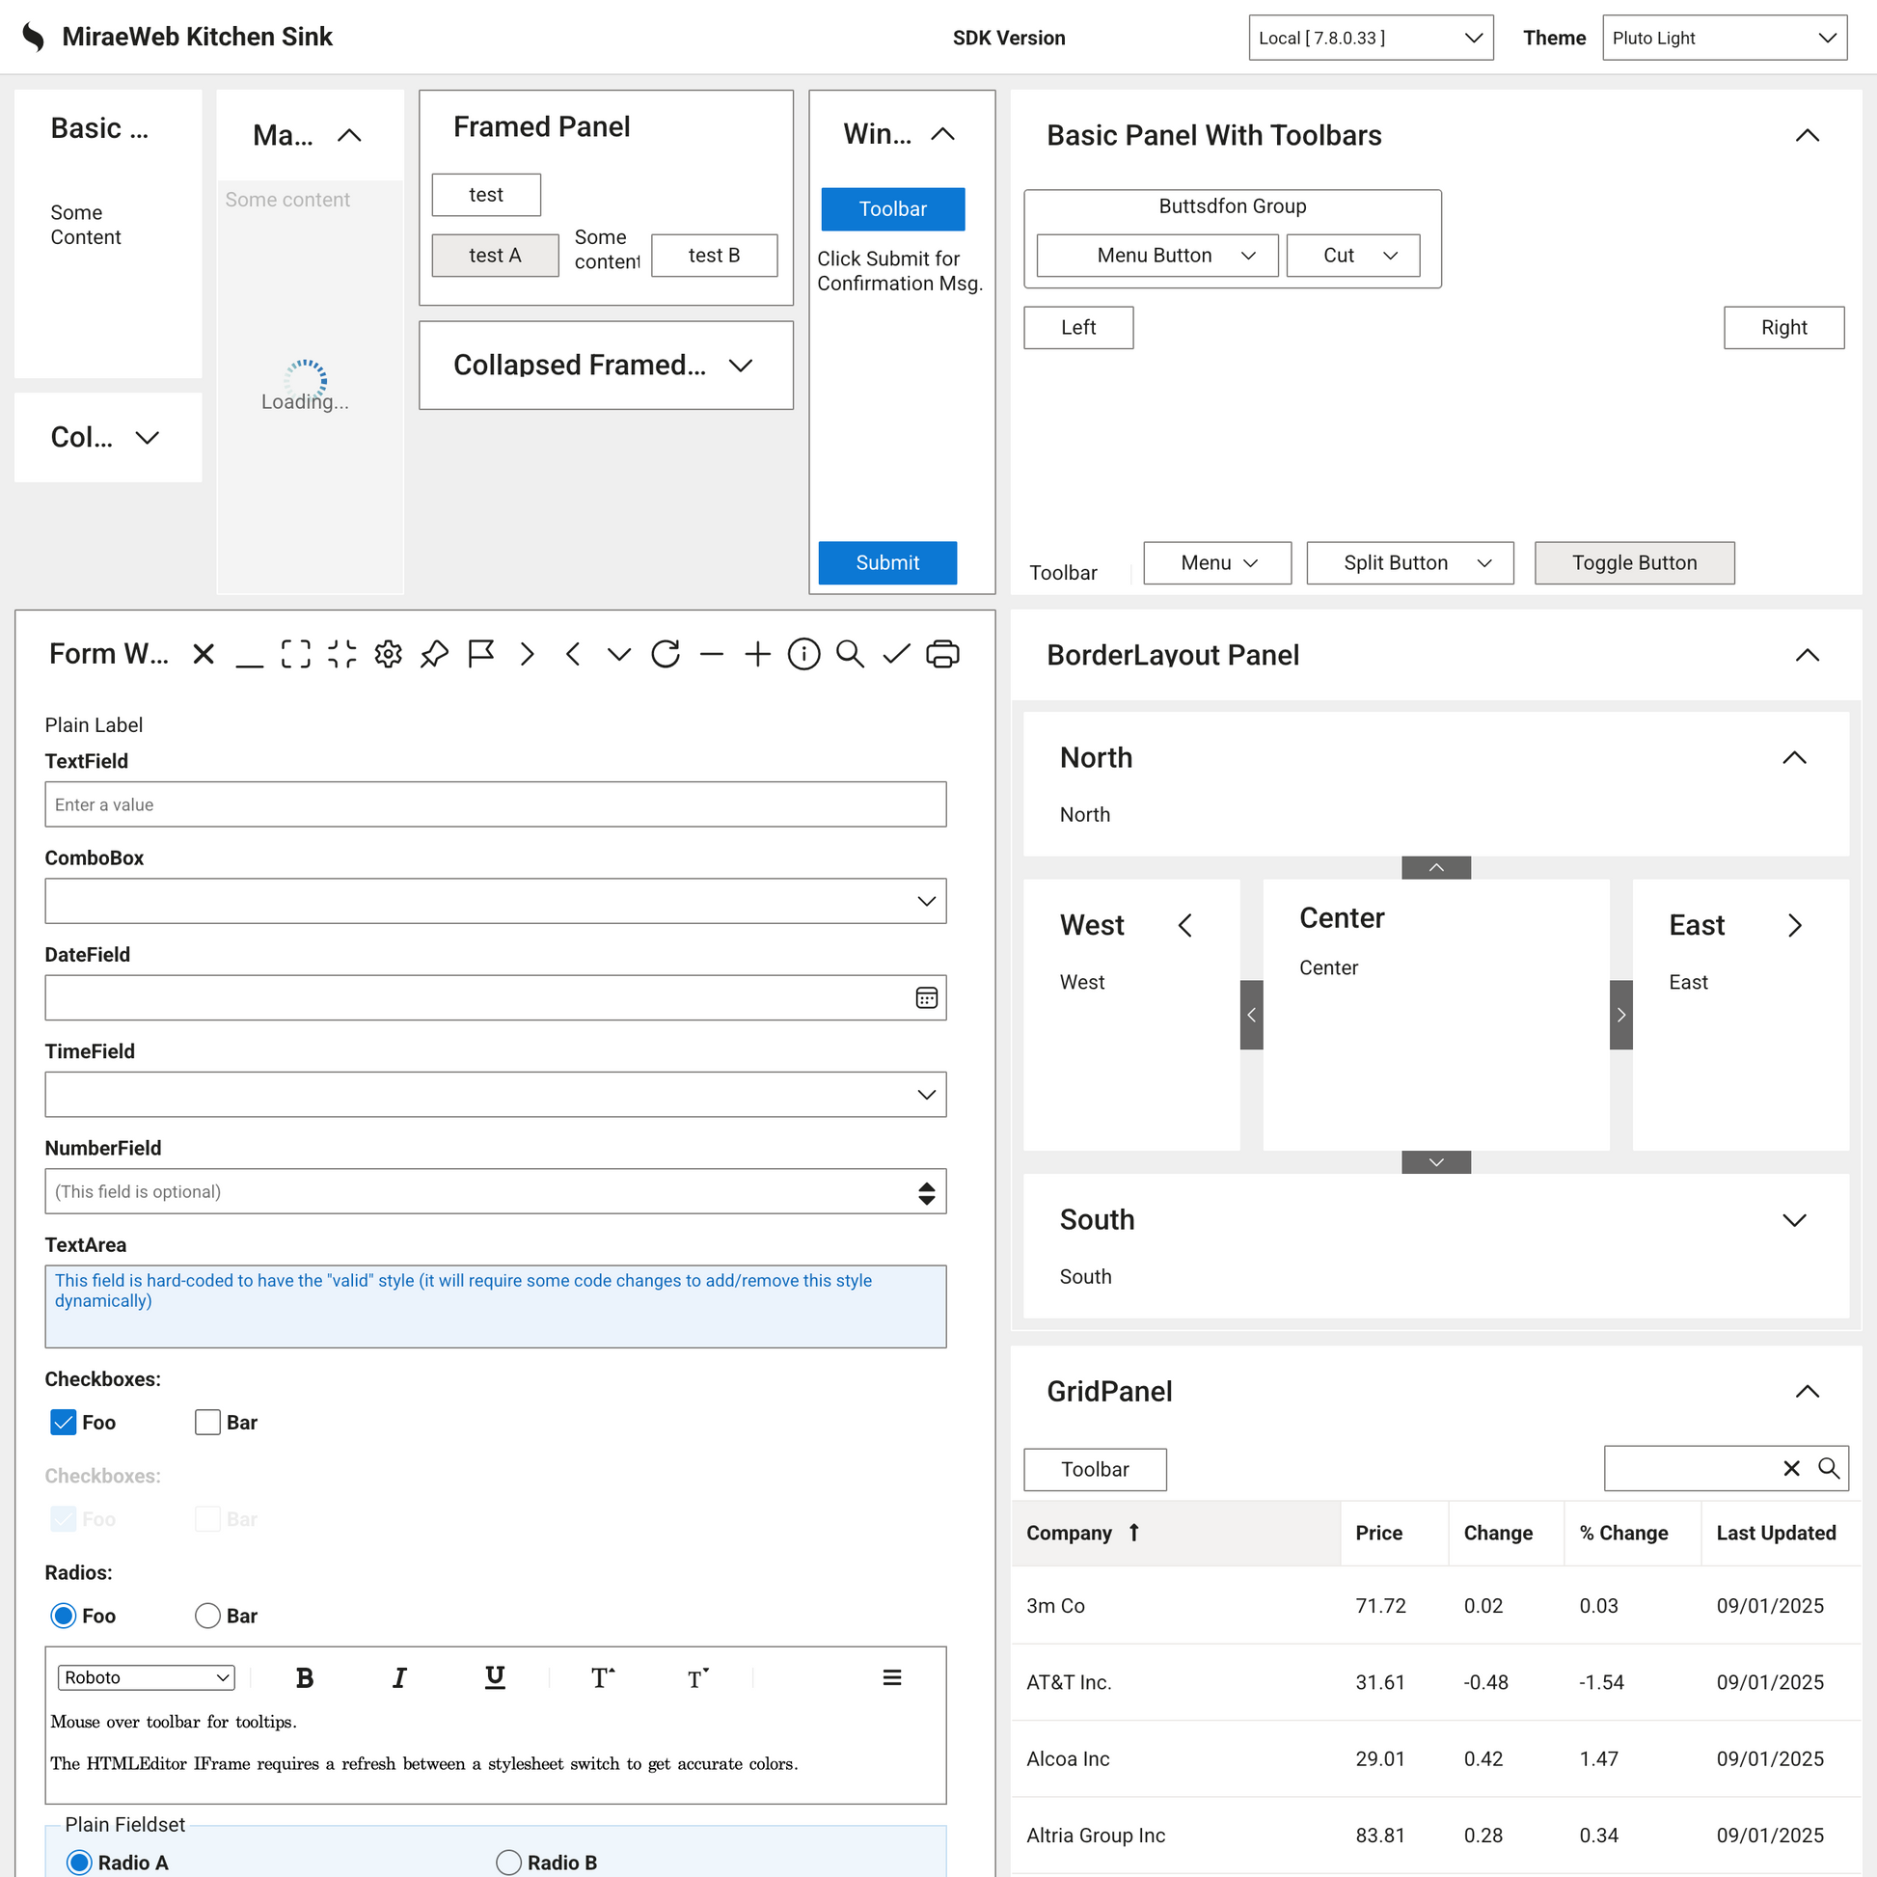Click the flag tool icon
1877x1877 pixels.
click(481, 654)
